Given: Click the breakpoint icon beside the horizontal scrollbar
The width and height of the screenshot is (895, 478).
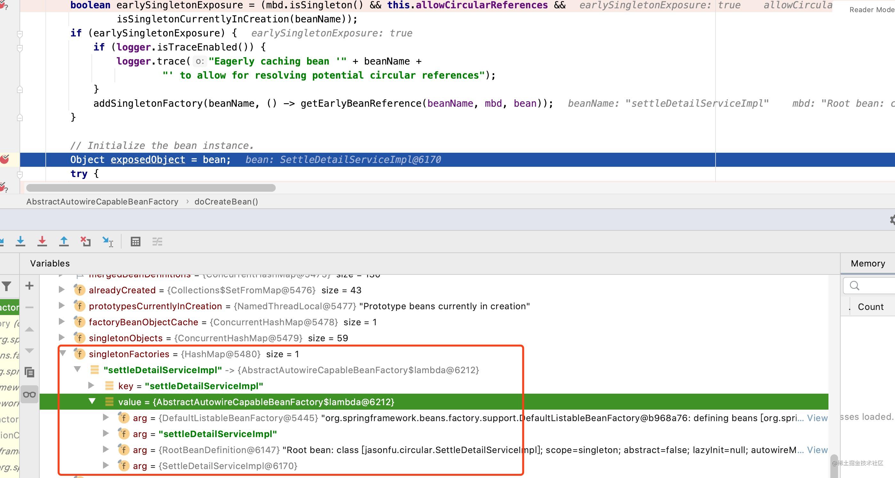Looking at the screenshot, I should [4, 188].
